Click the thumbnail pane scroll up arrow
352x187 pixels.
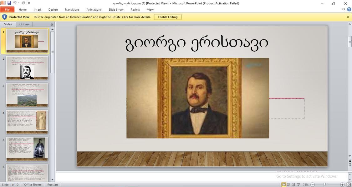point(53,29)
